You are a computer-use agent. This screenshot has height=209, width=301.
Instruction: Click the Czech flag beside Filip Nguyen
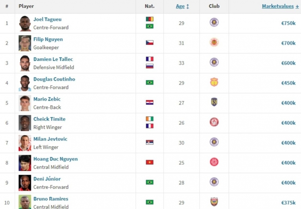(149, 43)
